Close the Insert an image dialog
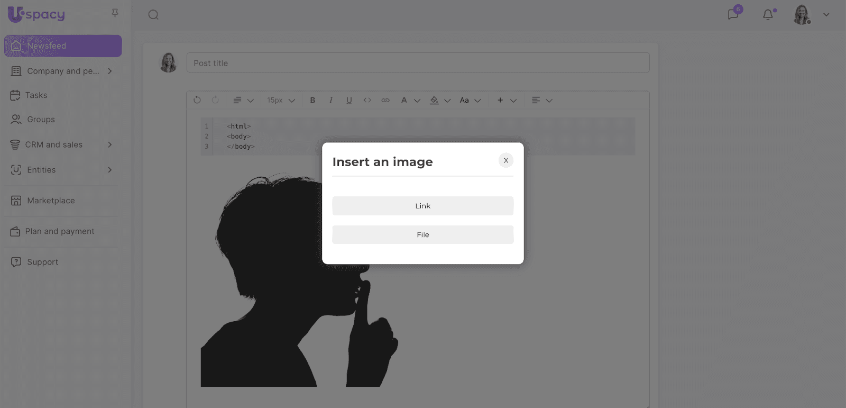This screenshot has width=846, height=408. pyautogui.click(x=505, y=160)
